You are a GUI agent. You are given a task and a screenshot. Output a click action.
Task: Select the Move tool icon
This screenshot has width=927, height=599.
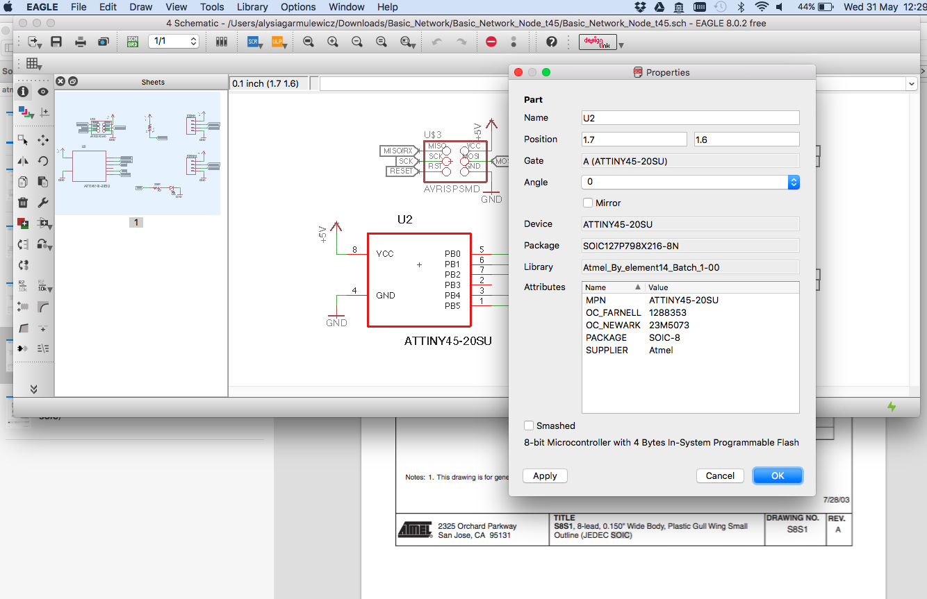pos(43,140)
